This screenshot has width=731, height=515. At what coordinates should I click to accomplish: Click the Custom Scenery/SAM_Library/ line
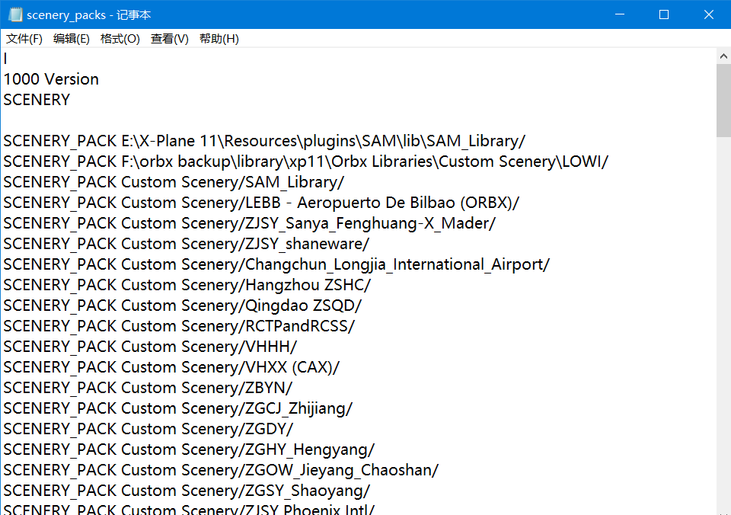(x=174, y=182)
